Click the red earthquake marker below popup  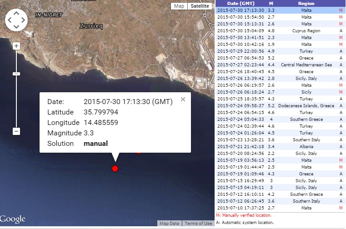(115, 169)
